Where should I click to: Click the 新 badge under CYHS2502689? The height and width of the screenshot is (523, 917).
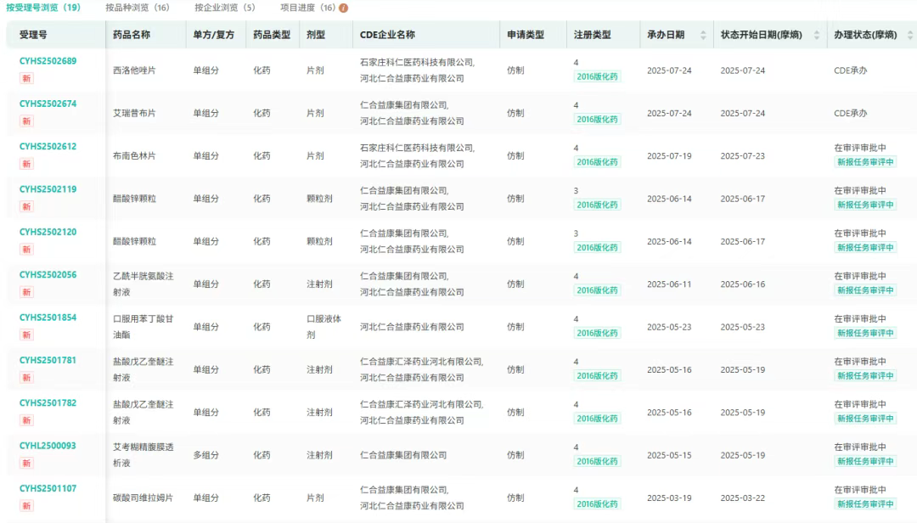pyautogui.click(x=26, y=78)
